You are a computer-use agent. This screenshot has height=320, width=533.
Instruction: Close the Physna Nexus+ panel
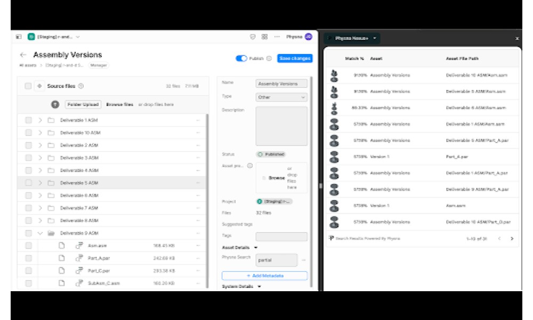click(x=517, y=38)
